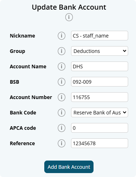Click the Bank Code label
Screen dimensions: 136x177
click(x=23, y=113)
